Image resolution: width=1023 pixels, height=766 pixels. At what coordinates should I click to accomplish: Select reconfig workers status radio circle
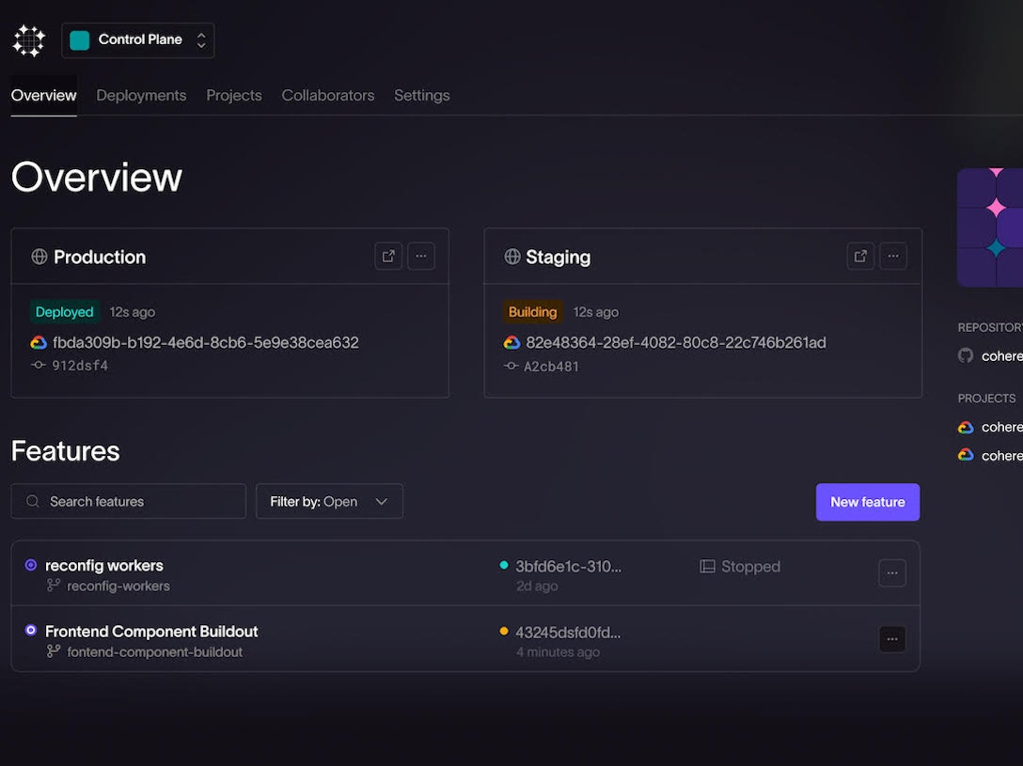(x=31, y=565)
